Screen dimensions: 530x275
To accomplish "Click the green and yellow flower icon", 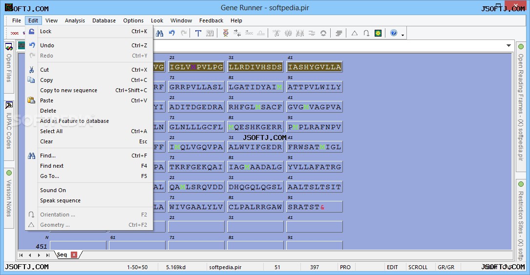I will pos(378,33).
